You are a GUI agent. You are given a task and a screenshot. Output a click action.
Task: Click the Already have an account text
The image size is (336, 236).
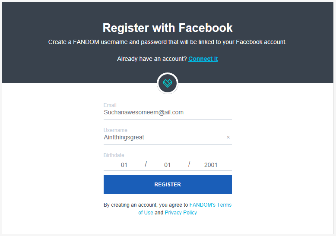coord(152,59)
